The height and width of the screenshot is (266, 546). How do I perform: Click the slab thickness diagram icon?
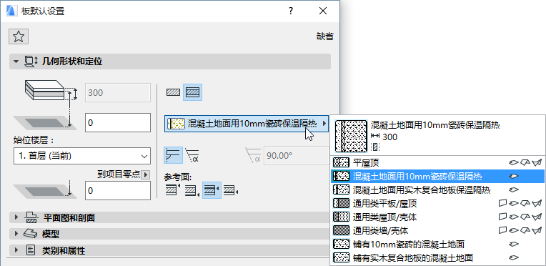51,91
